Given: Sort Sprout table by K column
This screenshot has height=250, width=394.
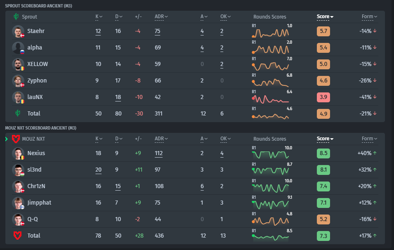Looking at the screenshot, I should (x=99, y=17).
